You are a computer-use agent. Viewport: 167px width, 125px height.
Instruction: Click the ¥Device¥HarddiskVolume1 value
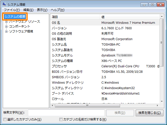coord(121,94)
